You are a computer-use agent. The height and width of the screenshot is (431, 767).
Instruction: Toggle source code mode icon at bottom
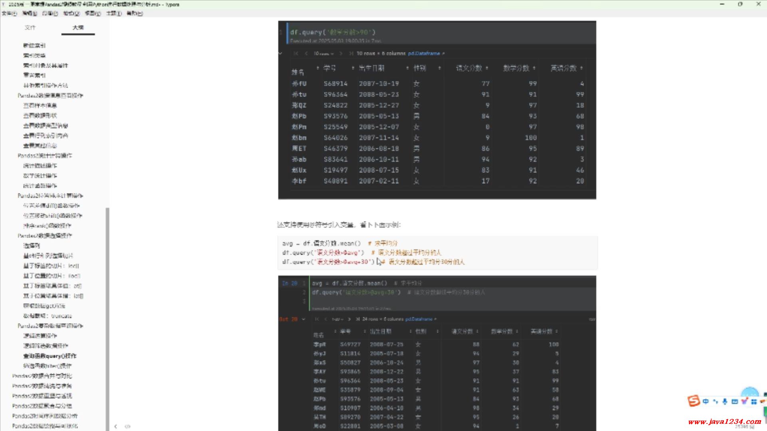point(127,426)
